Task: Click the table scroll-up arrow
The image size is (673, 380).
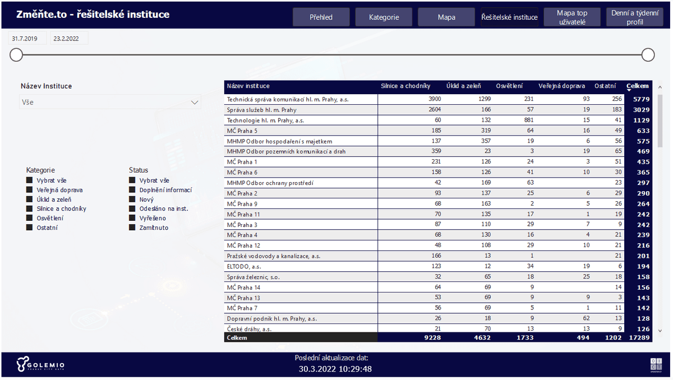Action: click(660, 87)
